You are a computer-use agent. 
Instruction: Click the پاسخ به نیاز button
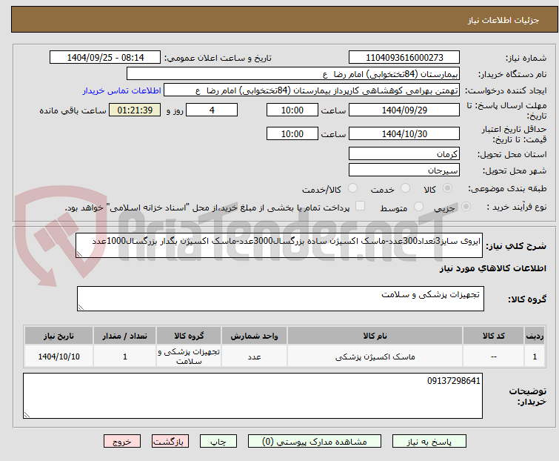tap(429, 442)
